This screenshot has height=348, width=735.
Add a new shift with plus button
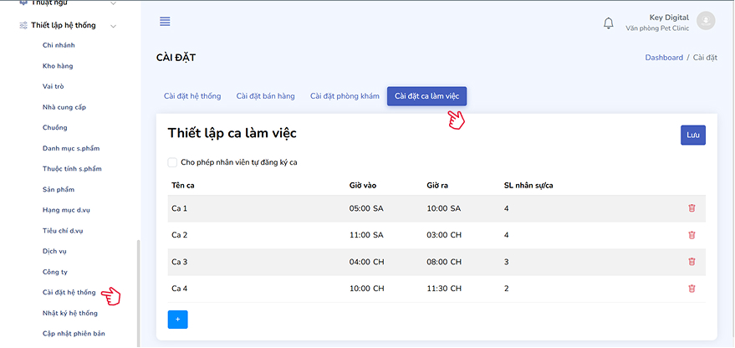coord(177,320)
